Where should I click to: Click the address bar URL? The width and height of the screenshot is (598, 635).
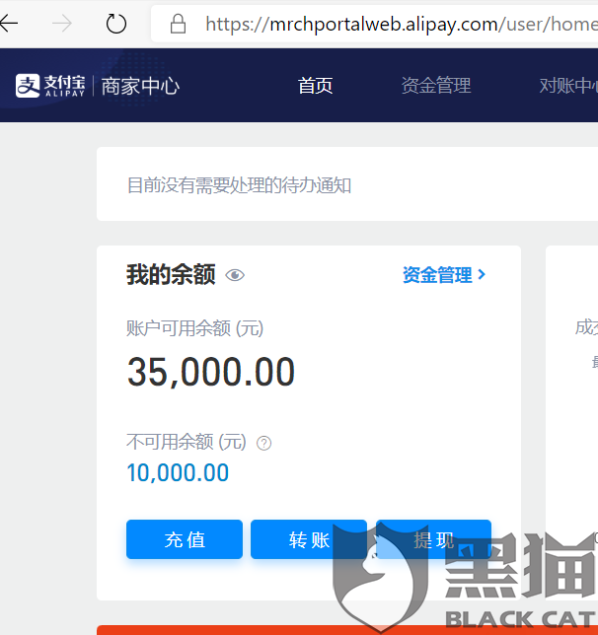point(402,25)
